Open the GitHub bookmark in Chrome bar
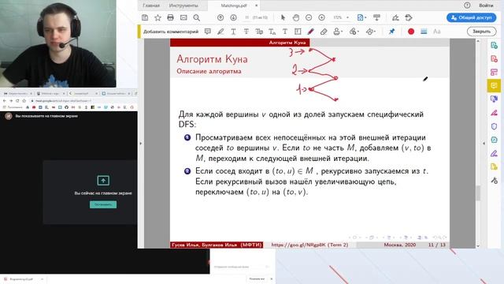Viewport: 504px width, 284px height. pyautogui.click(x=66, y=107)
